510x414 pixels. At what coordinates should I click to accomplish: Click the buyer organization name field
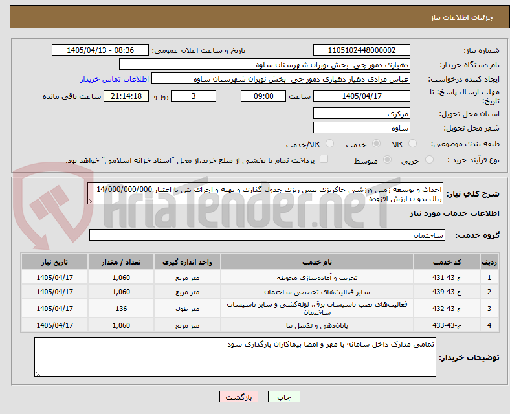265,64
